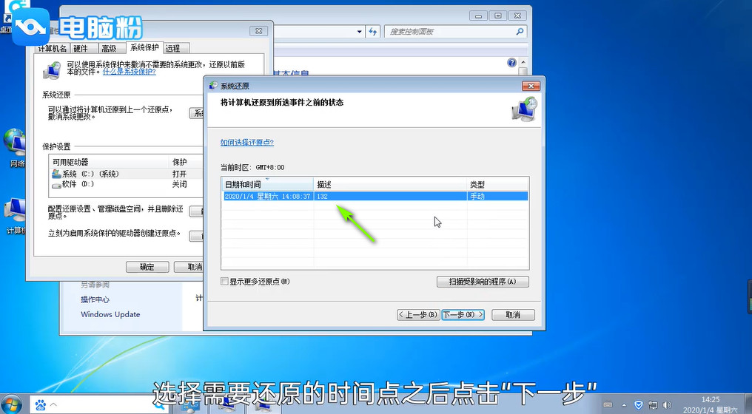Open the Windows Start menu

12,405
